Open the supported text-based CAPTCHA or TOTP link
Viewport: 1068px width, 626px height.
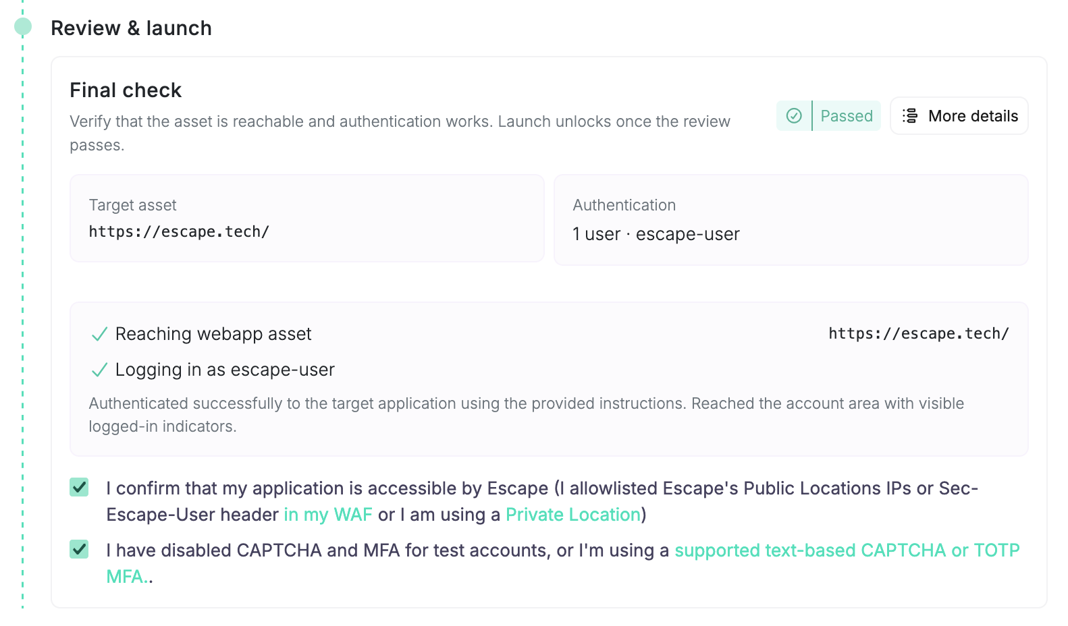(847, 550)
